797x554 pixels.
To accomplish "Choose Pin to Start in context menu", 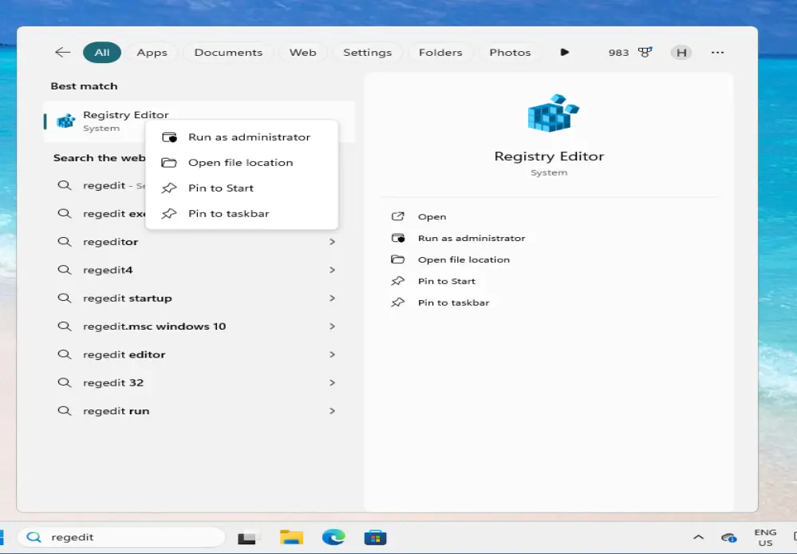I will pos(242,188).
